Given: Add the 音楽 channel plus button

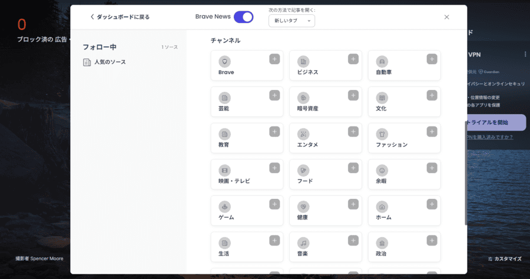Looking at the screenshot, I should pos(353,241).
